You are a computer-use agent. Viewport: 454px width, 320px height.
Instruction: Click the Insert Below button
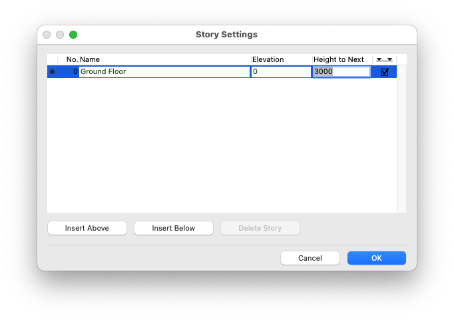tap(174, 228)
